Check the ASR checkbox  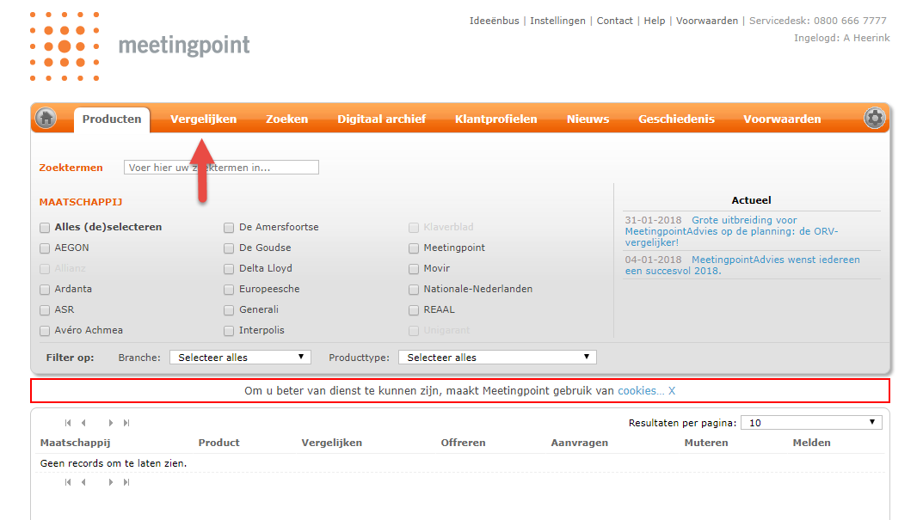(45, 310)
